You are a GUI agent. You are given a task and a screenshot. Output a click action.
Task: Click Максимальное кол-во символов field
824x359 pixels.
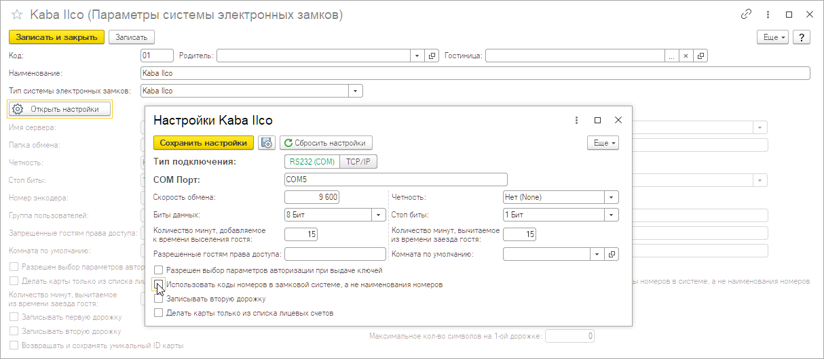pyautogui.click(x=570, y=336)
